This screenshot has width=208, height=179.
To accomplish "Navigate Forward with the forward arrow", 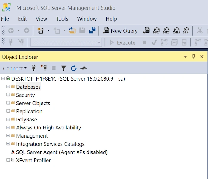I will (x=27, y=31).
